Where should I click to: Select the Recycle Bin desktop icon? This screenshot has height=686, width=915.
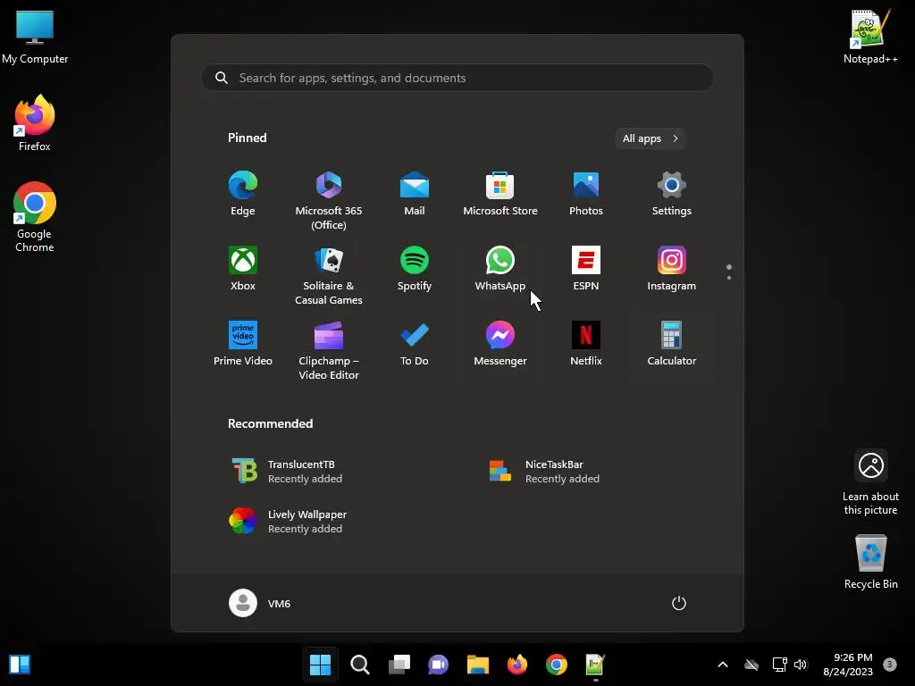[x=870, y=561]
